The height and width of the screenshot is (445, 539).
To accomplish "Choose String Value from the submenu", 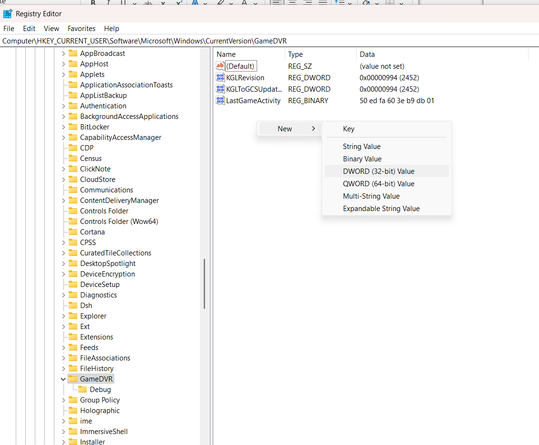I will (x=387, y=146).
